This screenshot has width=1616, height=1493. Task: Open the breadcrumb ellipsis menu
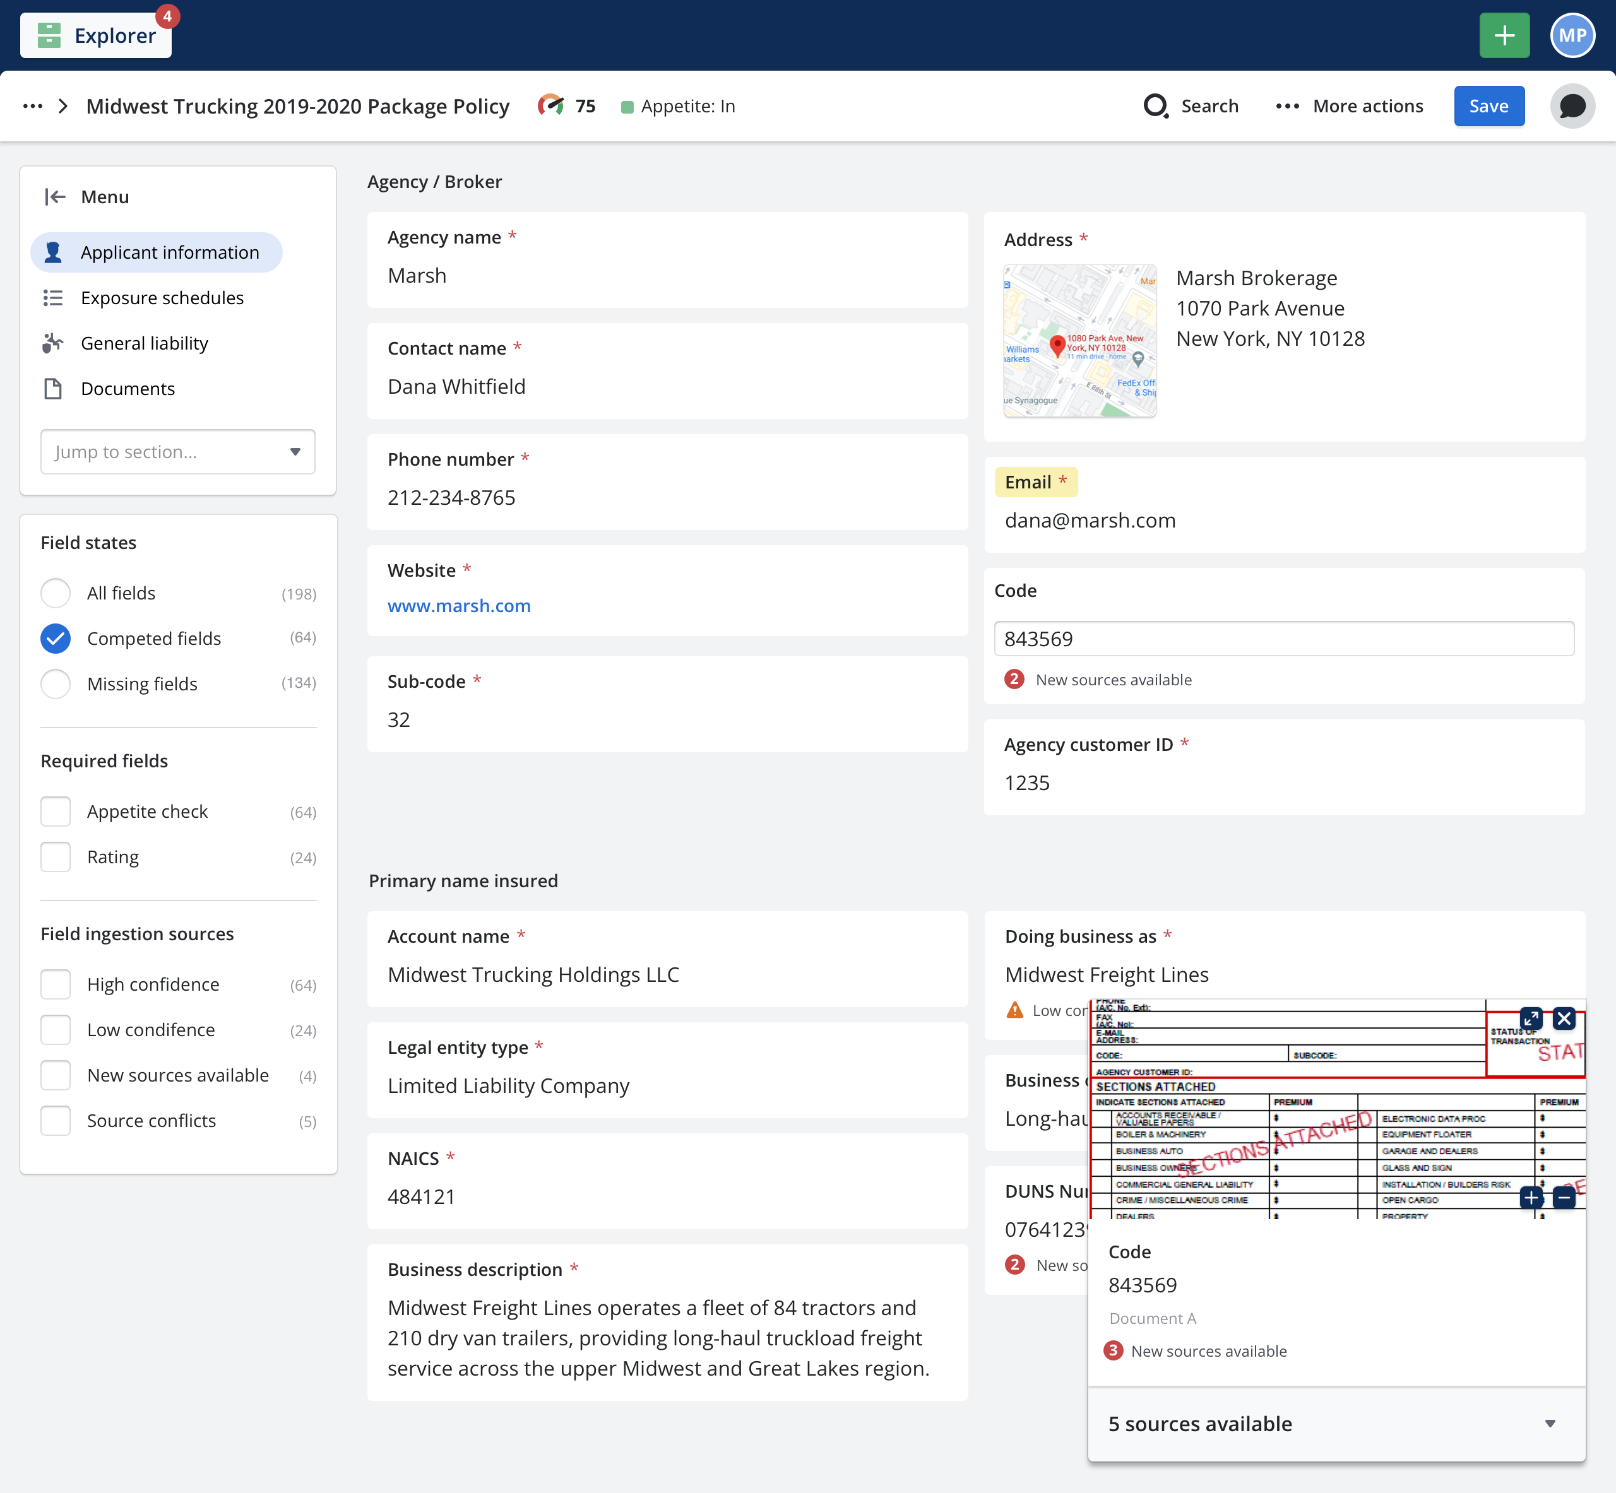[33, 106]
